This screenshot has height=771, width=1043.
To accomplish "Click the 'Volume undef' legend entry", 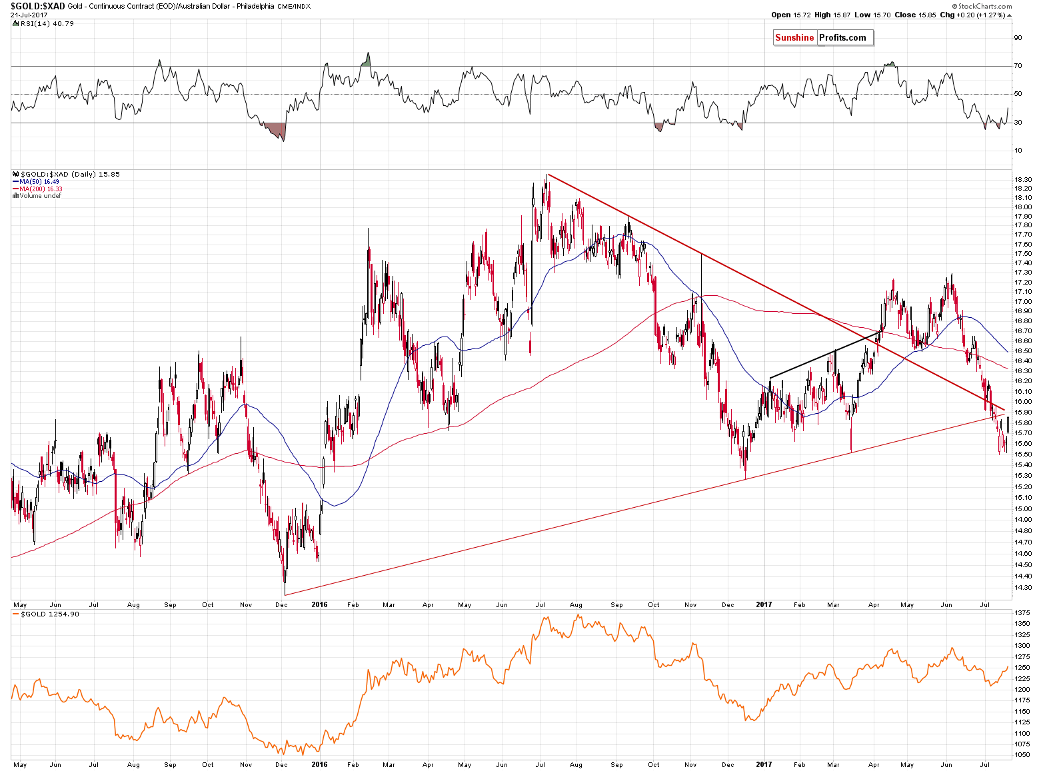I will click(40, 196).
